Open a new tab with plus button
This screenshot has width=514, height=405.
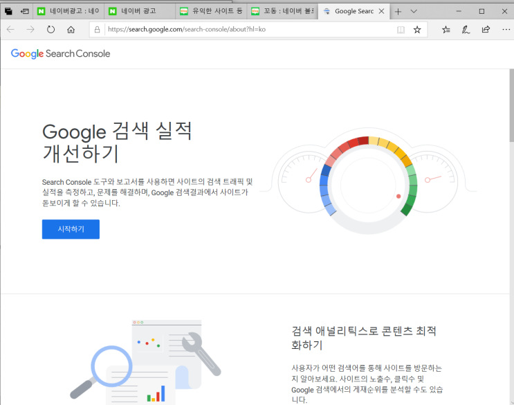tap(398, 12)
